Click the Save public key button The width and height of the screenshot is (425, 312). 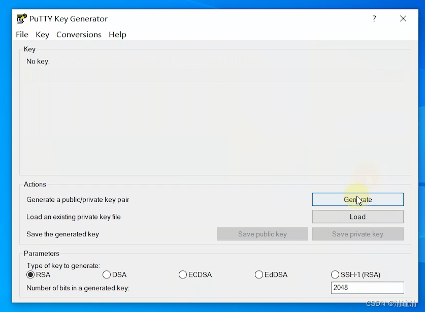263,234
